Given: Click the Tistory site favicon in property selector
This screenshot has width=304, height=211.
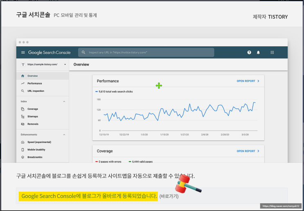Looking at the screenshot, I should click(x=23, y=64).
